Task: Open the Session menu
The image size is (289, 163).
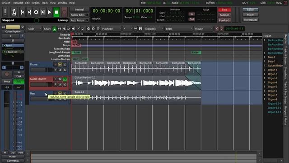Action: coord(6,3)
